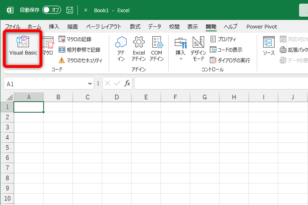Run ダイアログの実行

click(x=230, y=60)
